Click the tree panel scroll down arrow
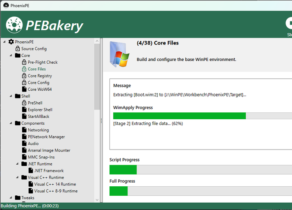 point(97,200)
